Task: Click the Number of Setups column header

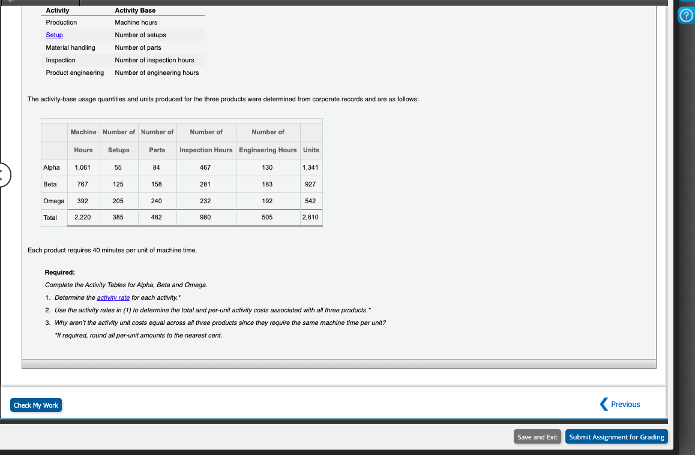Action: (x=118, y=141)
